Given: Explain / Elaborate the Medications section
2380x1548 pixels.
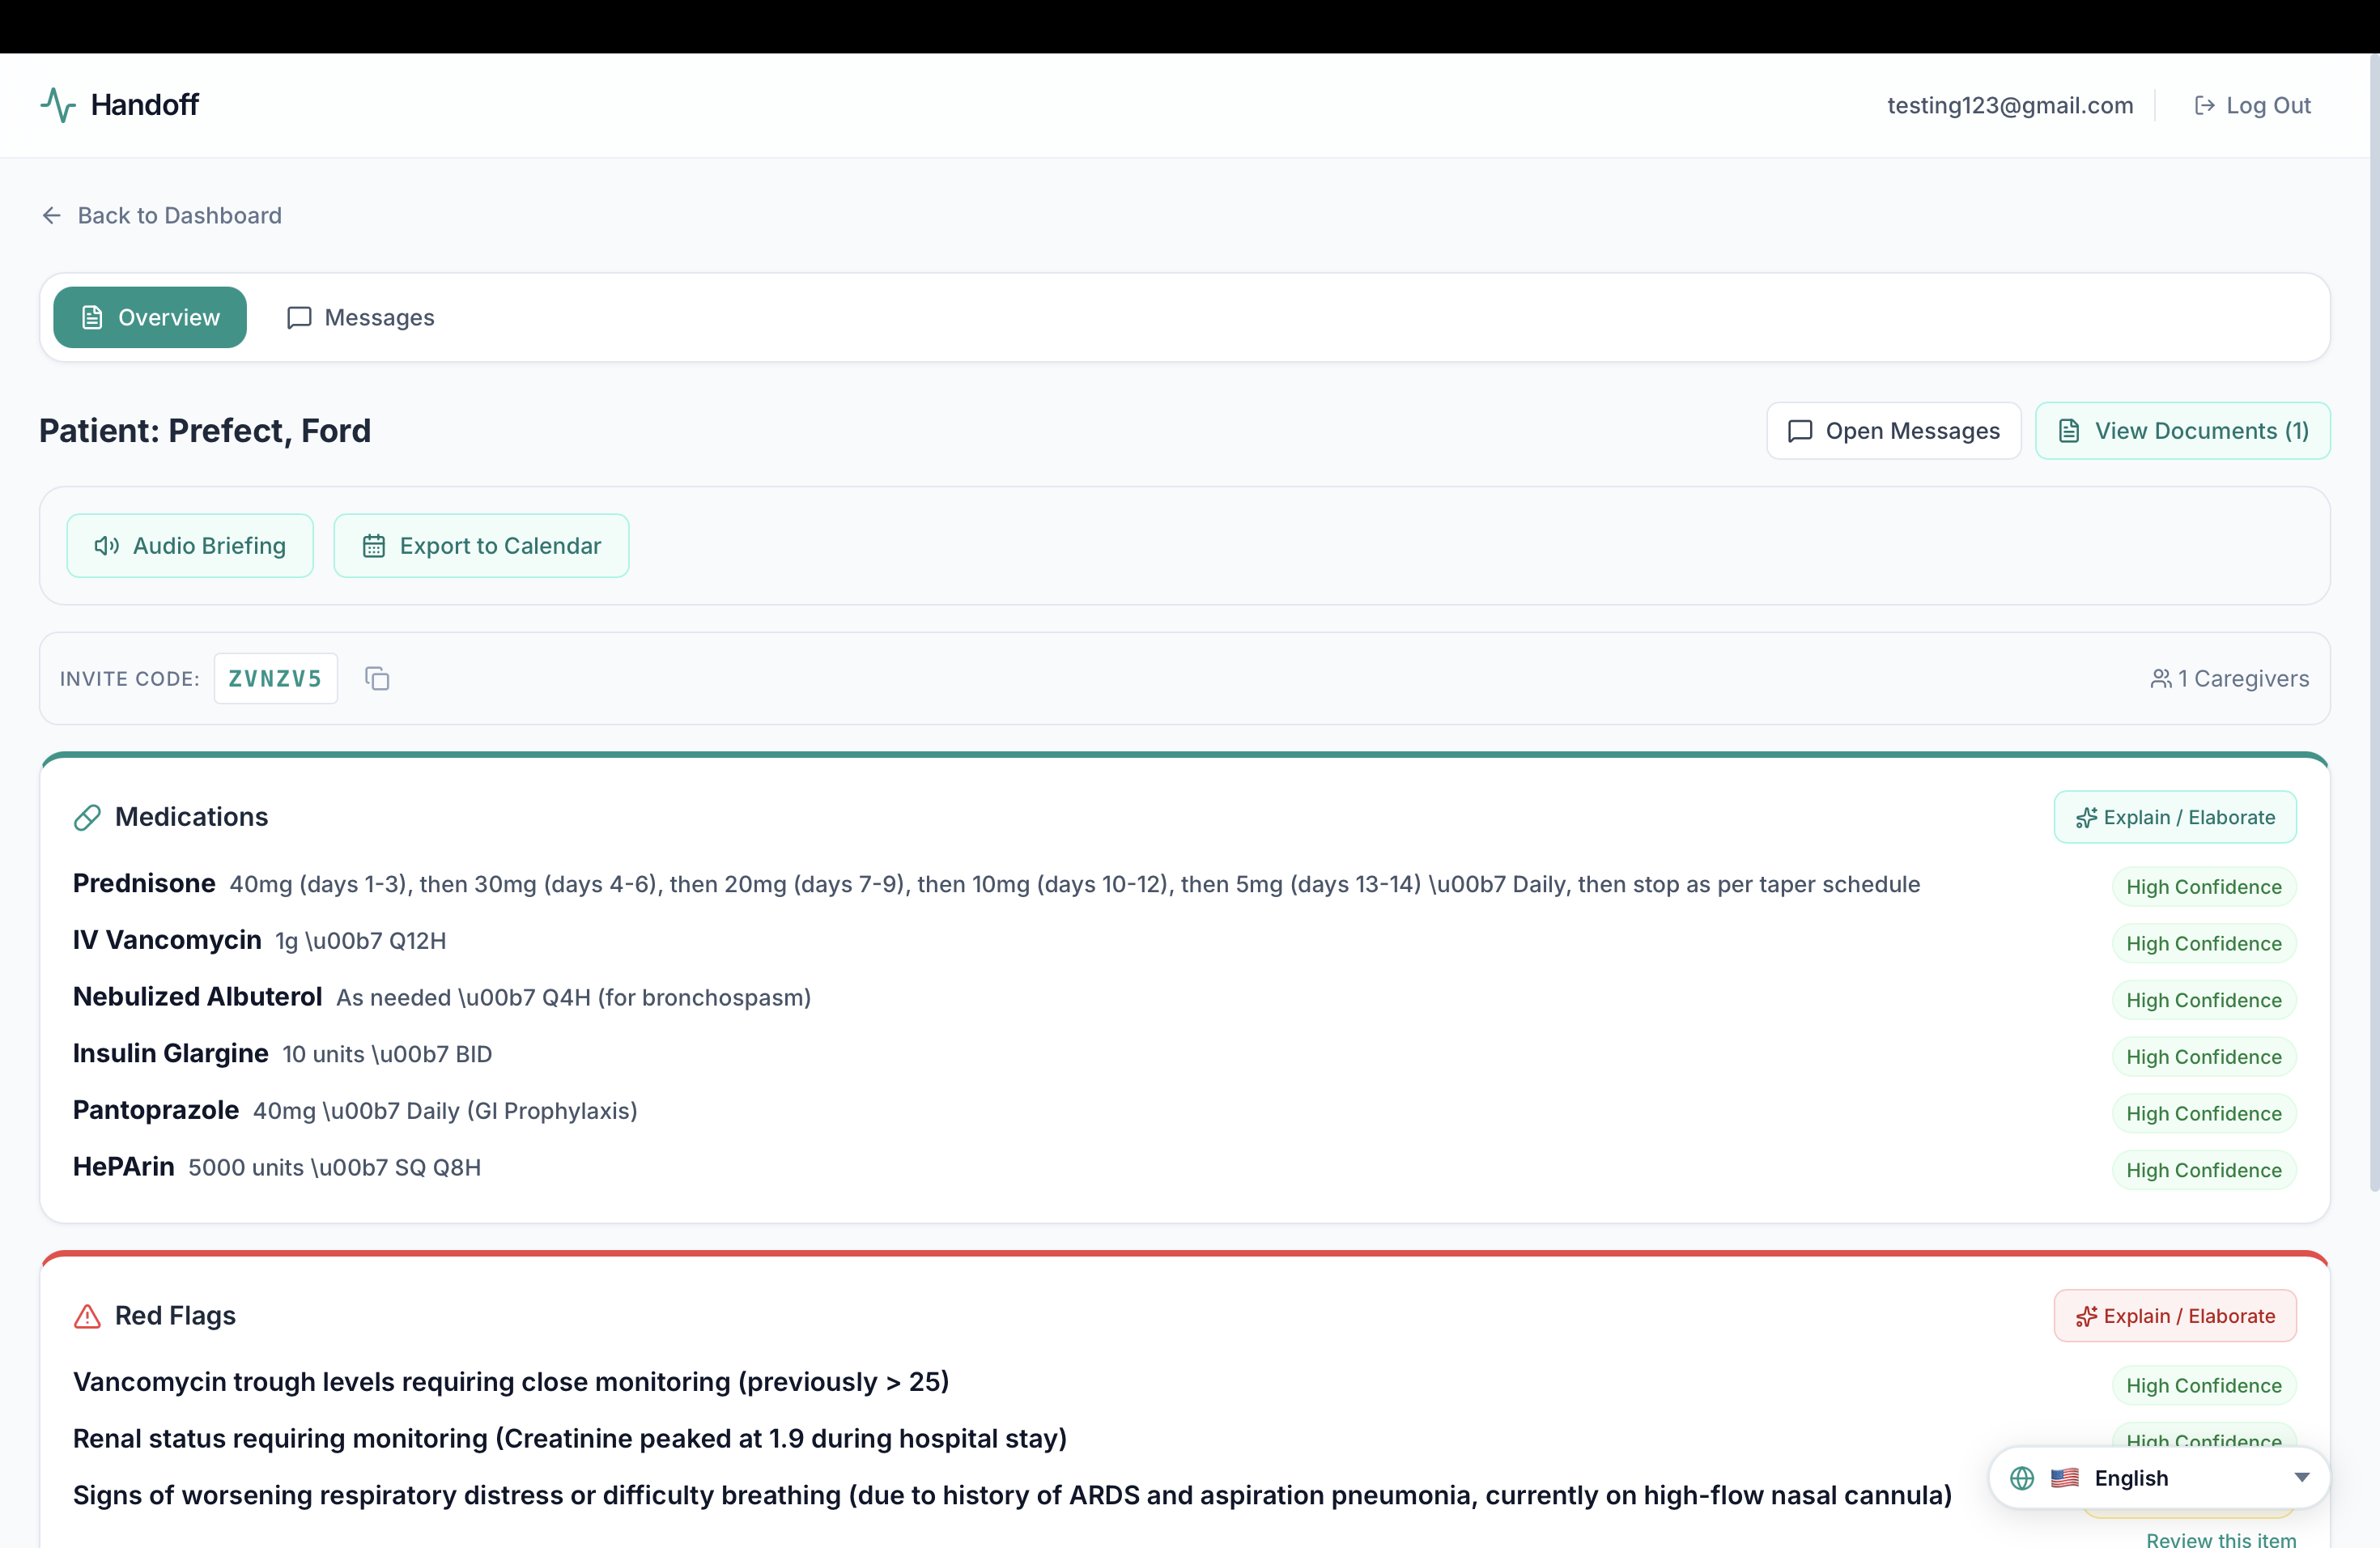Looking at the screenshot, I should (2174, 818).
